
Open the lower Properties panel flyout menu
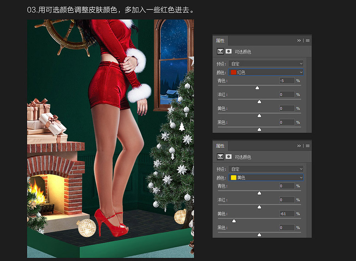tap(307, 146)
